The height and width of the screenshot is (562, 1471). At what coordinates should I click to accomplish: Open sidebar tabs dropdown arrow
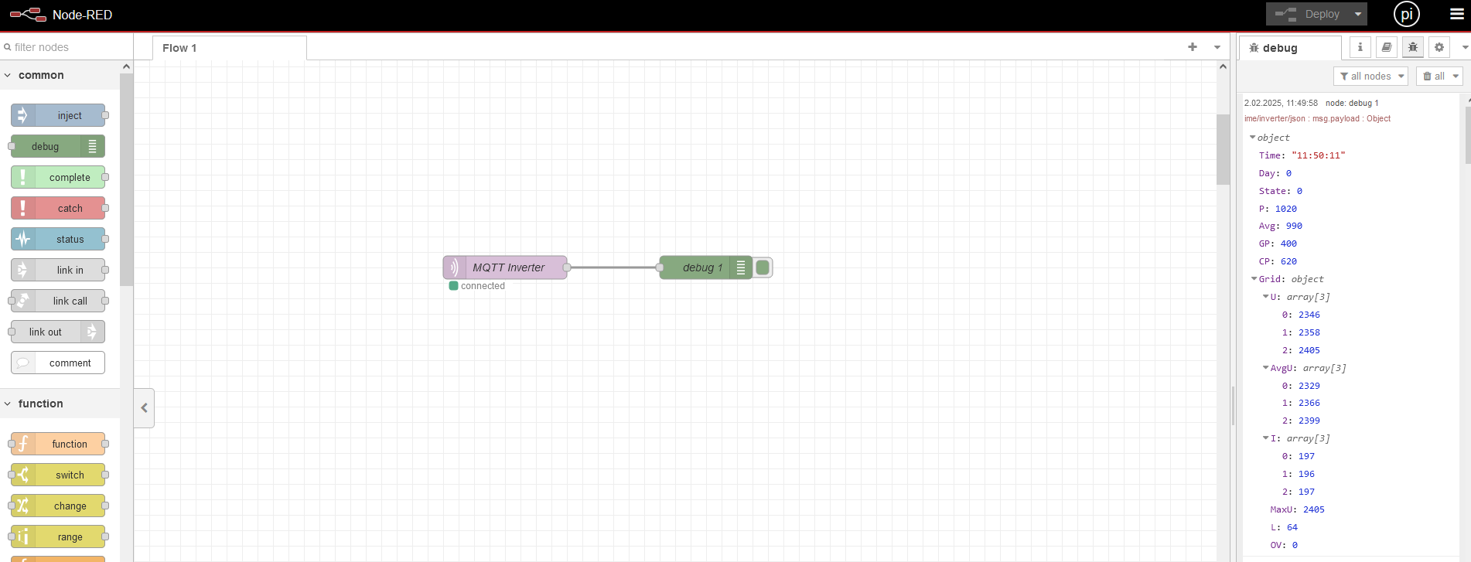click(x=1464, y=47)
